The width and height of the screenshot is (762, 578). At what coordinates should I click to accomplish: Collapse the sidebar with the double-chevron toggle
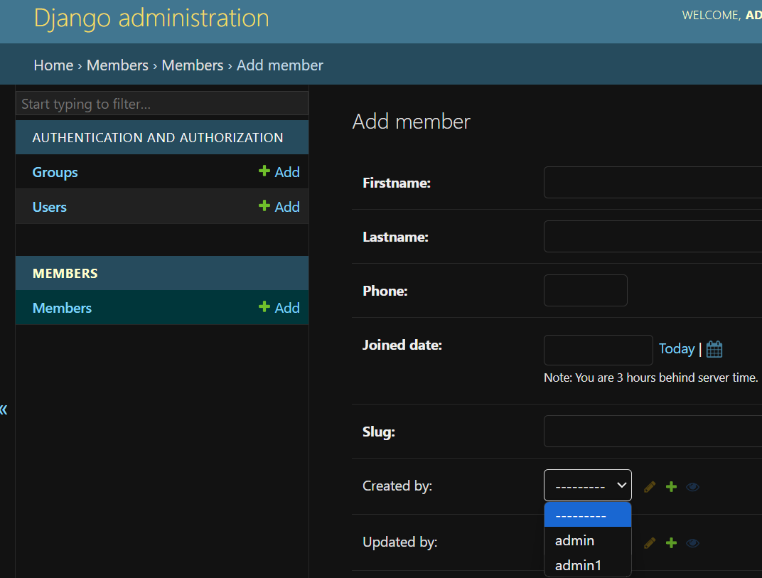(x=4, y=410)
